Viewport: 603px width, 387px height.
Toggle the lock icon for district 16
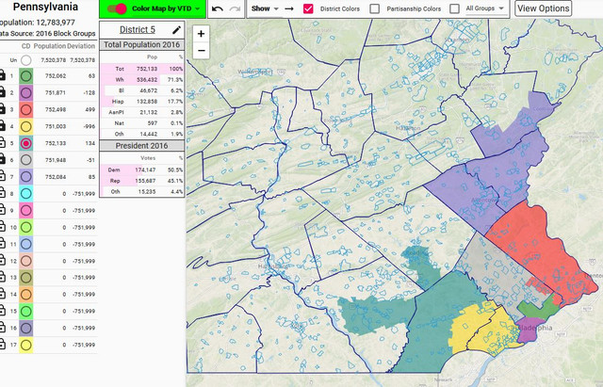[x=2, y=328]
